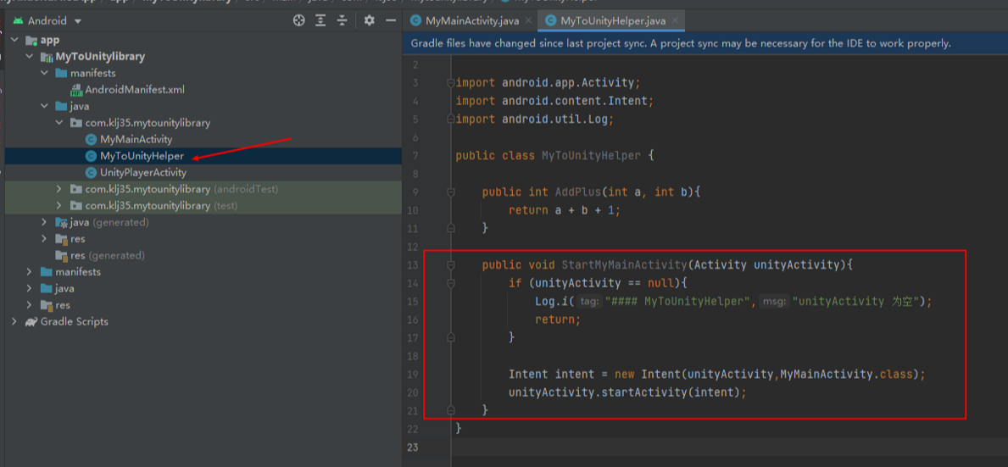Select AndroidManifest.xml file

point(134,90)
